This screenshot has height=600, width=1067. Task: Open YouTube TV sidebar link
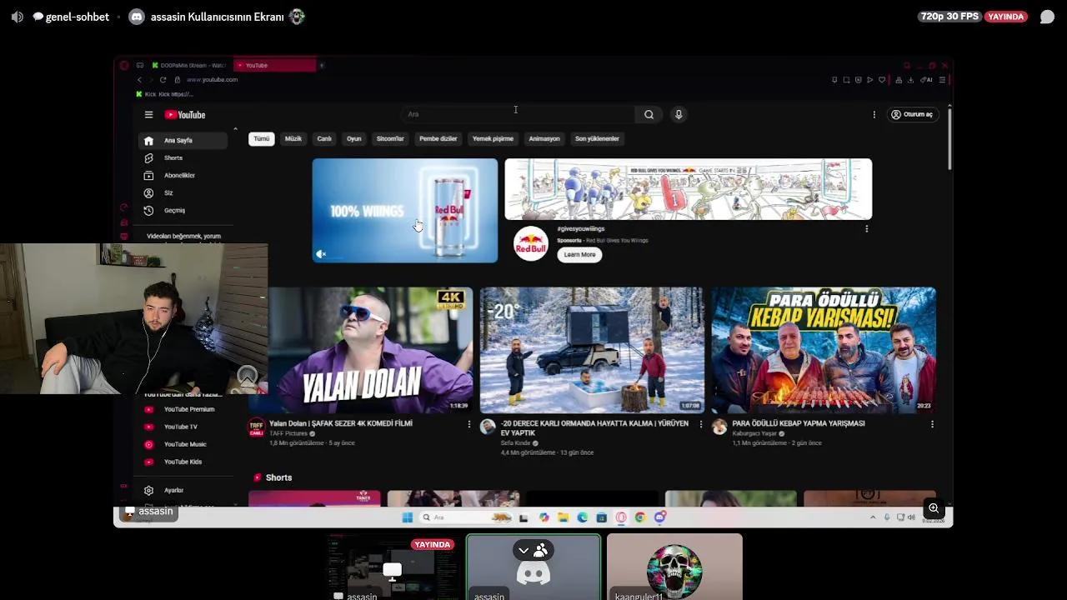point(183,427)
